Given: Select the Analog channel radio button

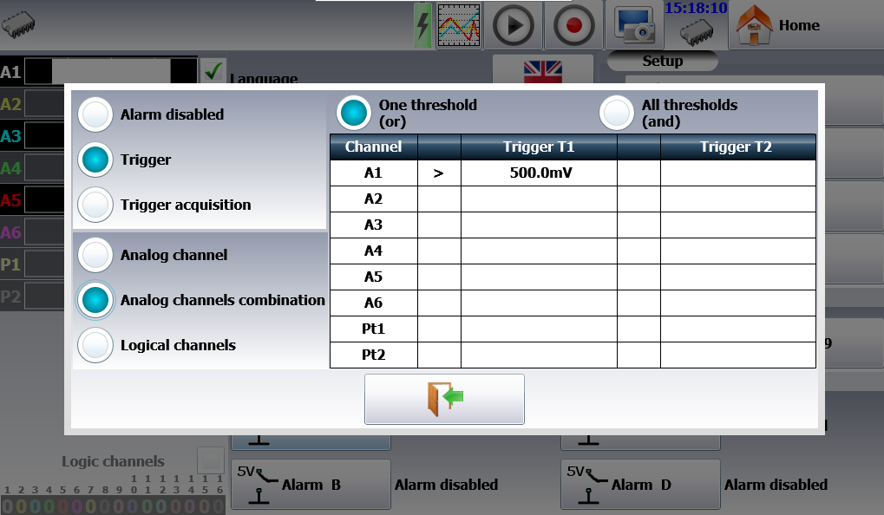Looking at the screenshot, I should point(95,255).
